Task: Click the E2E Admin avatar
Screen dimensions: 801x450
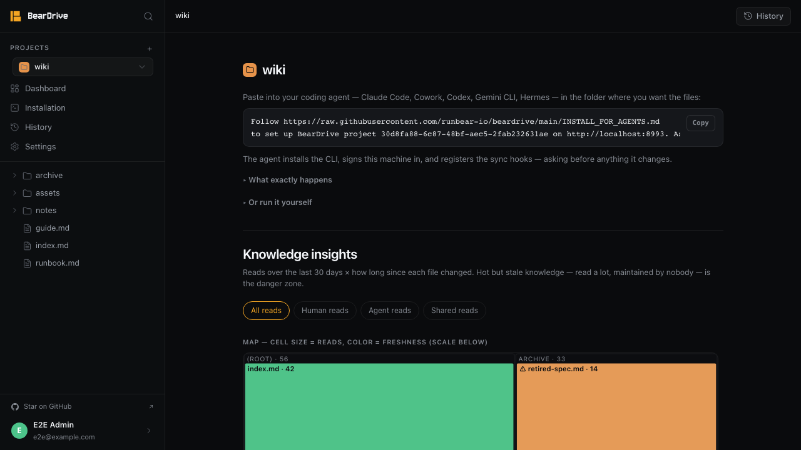Action: click(x=19, y=431)
